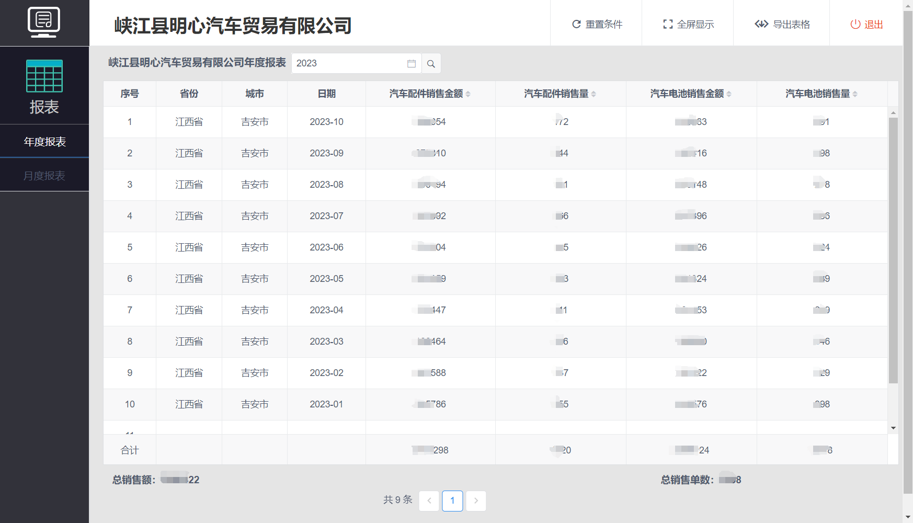Go to next page arrow
The image size is (913, 523).
(x=476, y=501)
